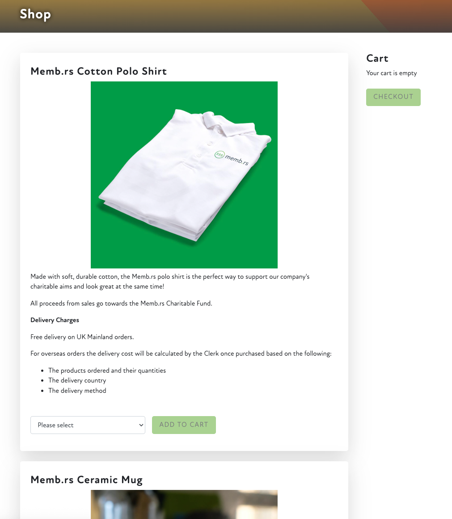Screen dimensions: 452x519
Task: Click the memb.rs logo on the shirt
Action: (232, 157)
